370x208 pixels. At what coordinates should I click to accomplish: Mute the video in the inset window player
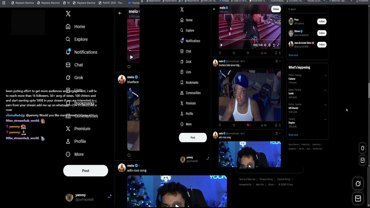265,45
